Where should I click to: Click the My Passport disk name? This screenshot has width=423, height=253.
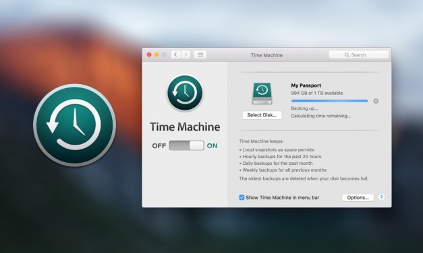point(306,85)
